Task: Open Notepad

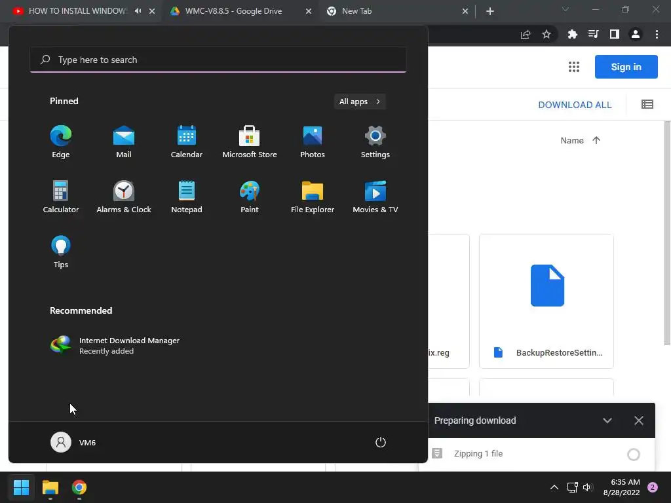Action: pos(187,196)
